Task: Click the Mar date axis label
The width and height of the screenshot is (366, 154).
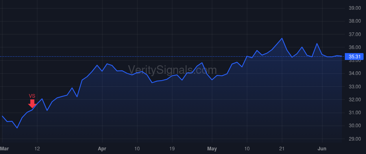Action: click(x=4, y=148)
